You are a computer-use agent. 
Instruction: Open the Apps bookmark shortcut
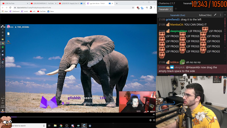point(5,11)
